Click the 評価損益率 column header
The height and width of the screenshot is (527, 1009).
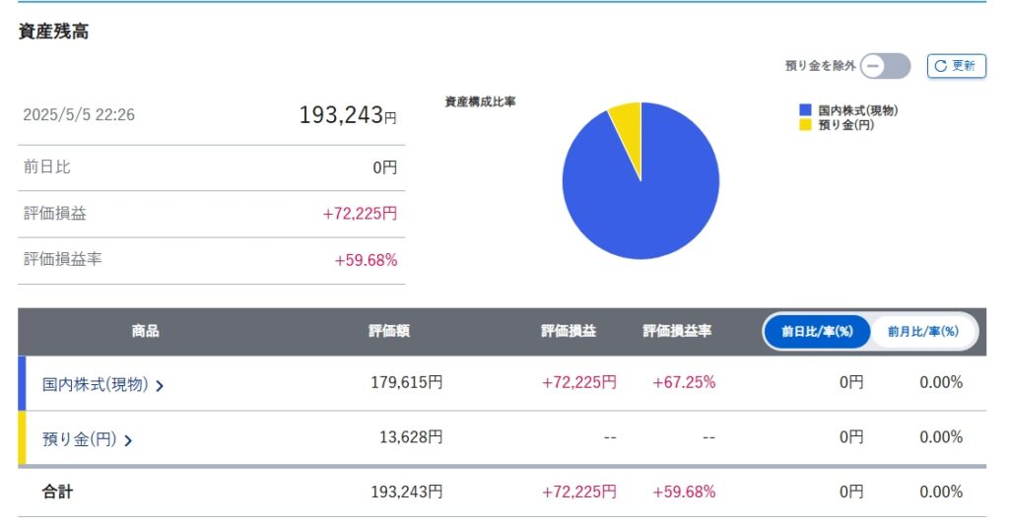coord(677,332)
